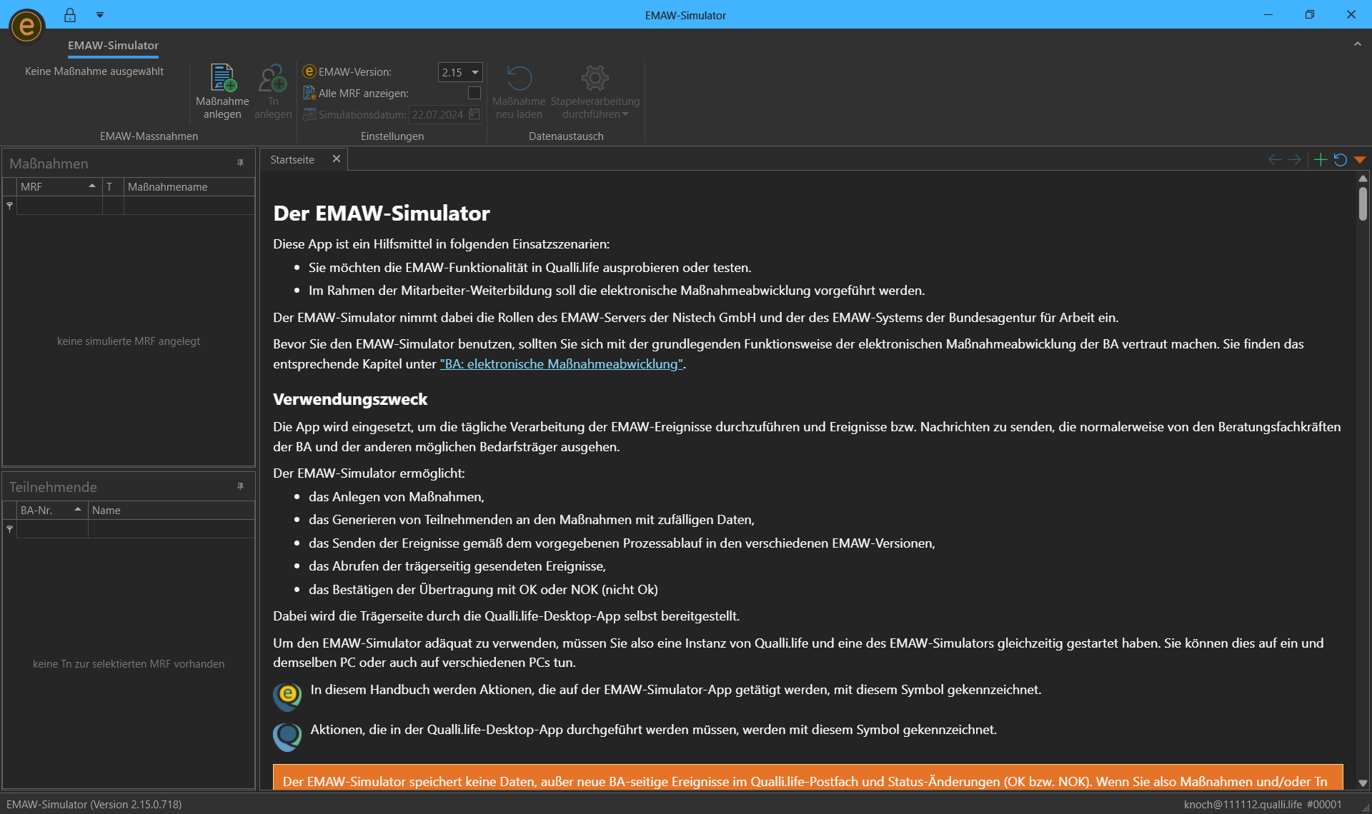Screen dimensions: 1372x814
Task: Click 'Der EMAW-Simulator' main heading
Action: (382, 213)
